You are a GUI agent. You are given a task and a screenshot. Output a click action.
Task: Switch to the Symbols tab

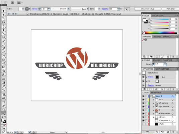167,37
